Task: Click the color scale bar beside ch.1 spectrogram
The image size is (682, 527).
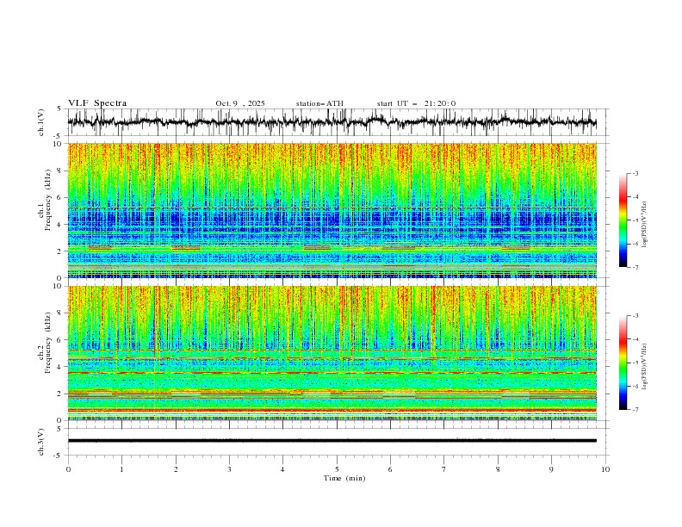Action: [x=623, y=220]
